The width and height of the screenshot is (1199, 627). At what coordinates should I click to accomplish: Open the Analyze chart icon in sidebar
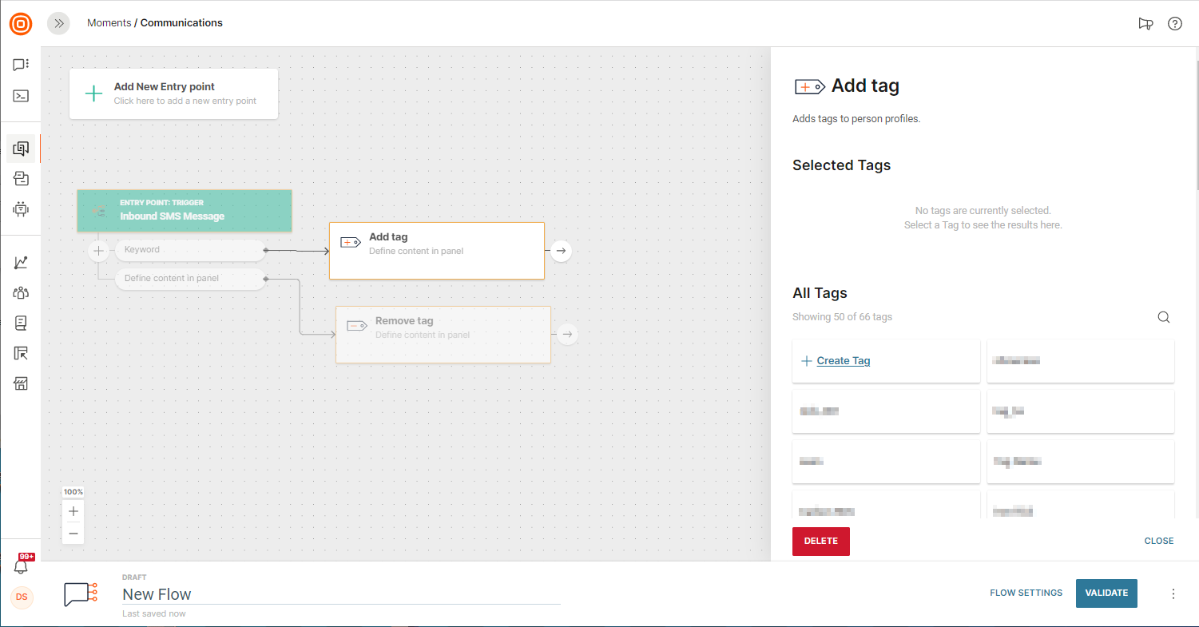21,262
